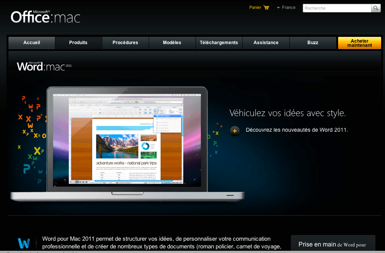Open the shopping cart icon
This screenshot has height=253, width=385.
click(266, 7)
